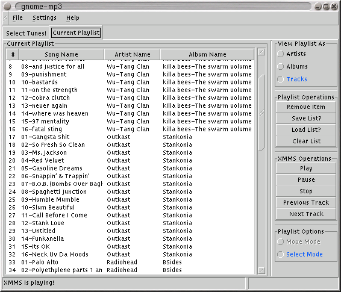The image size is (341, 292).
Task: Switch to the Select Tunes! tab
Action: click(26, 33)
